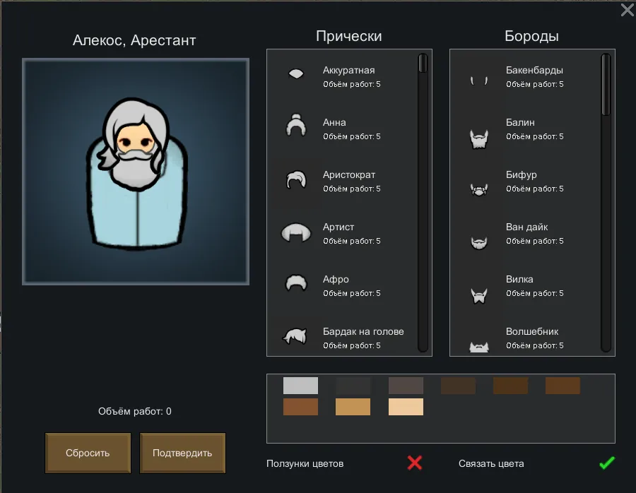
Task: Close the styling dialog window
Action: pos(627,10)
